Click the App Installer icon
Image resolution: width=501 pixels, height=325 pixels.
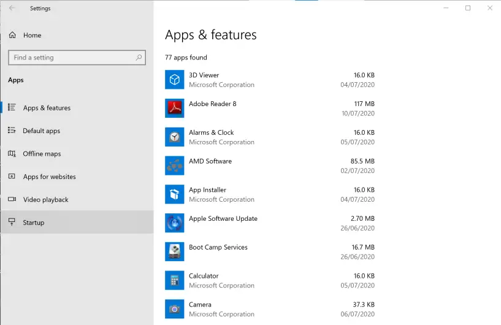pyautogui.click(x=174, y=194)
